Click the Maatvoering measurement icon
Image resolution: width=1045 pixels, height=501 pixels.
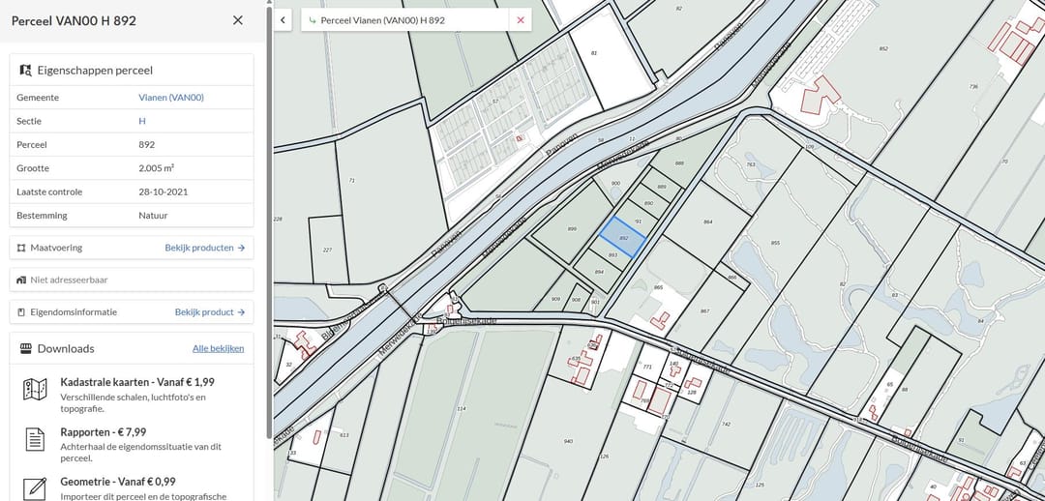21,248
